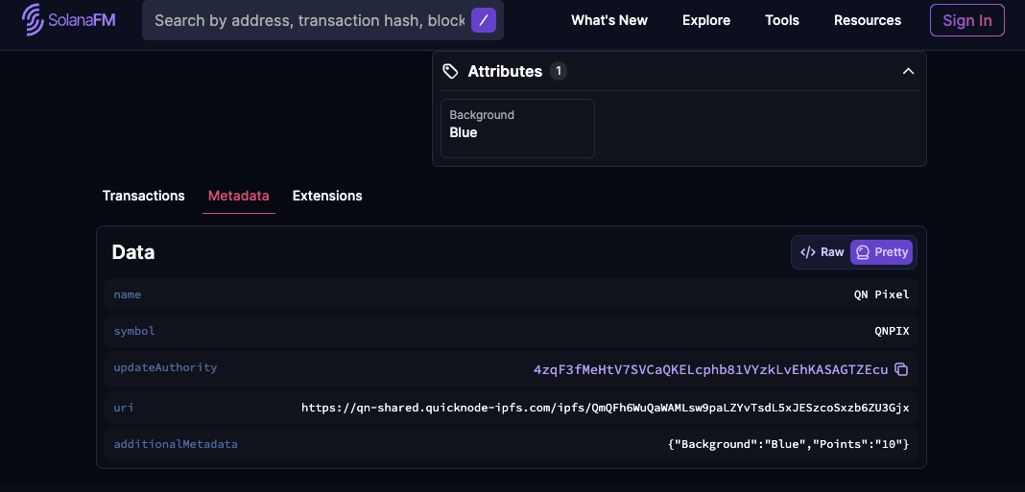Open What's New in the navbar
Image resolution: width=1025 pixels, height=492 pixels.
click(x=609, y=20)
